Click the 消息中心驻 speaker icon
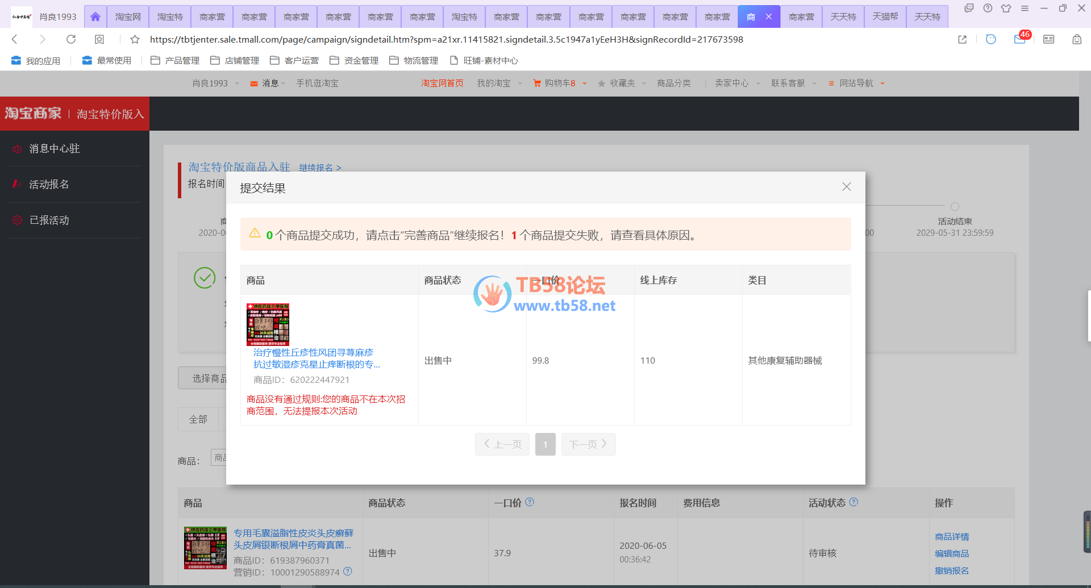This screenshot has height=588, width=1091. [17, 149]
